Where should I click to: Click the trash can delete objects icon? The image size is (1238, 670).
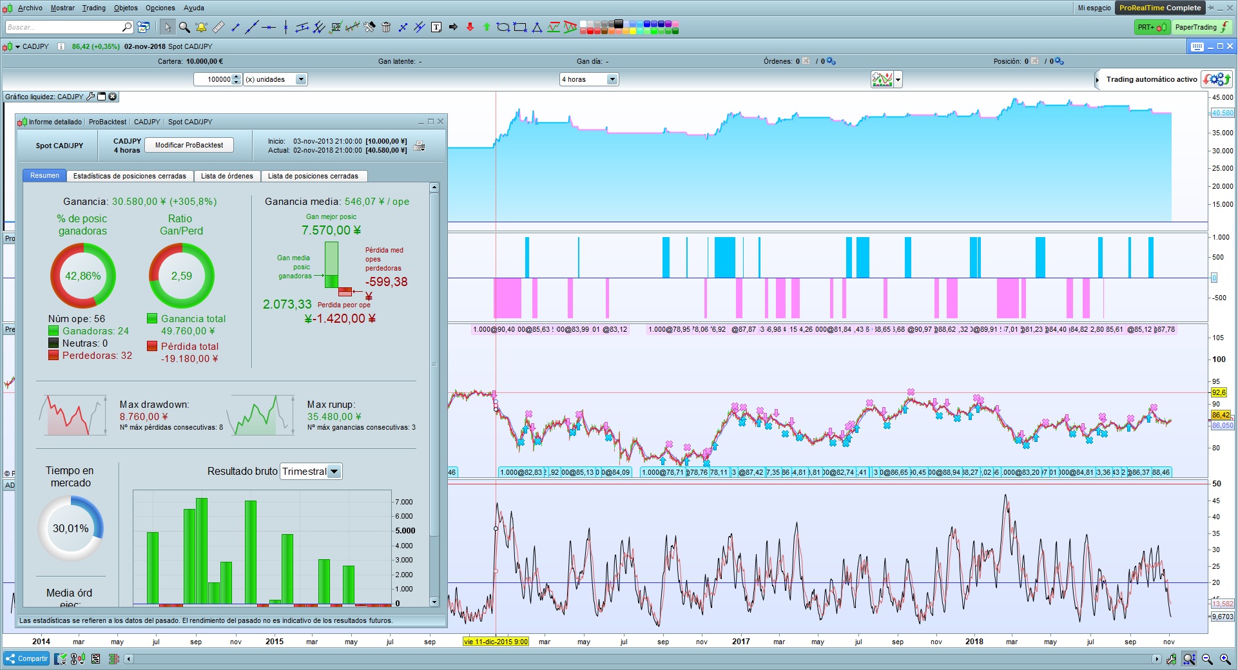[x=386, y=27]
